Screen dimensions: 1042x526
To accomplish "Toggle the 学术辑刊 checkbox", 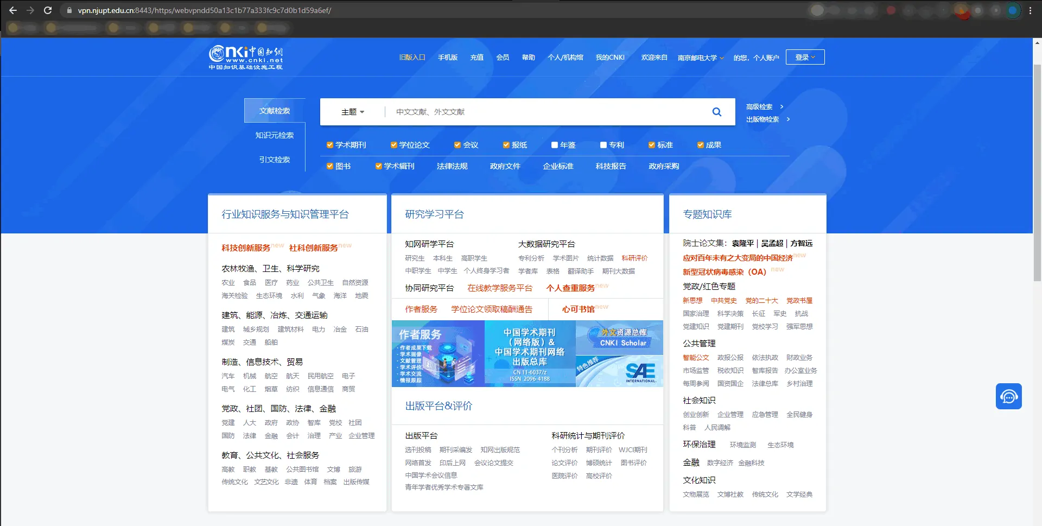I will [378, 166].
